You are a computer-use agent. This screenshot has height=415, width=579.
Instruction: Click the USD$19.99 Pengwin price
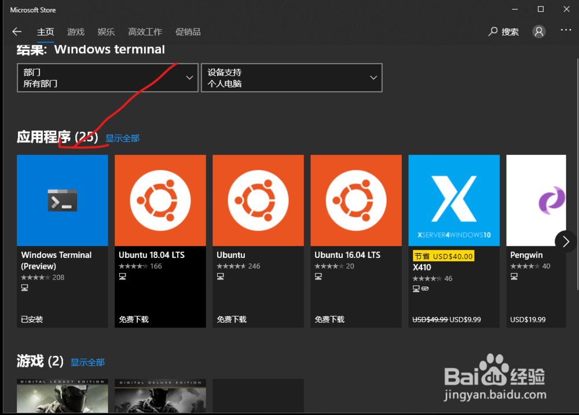coord(527,320)
